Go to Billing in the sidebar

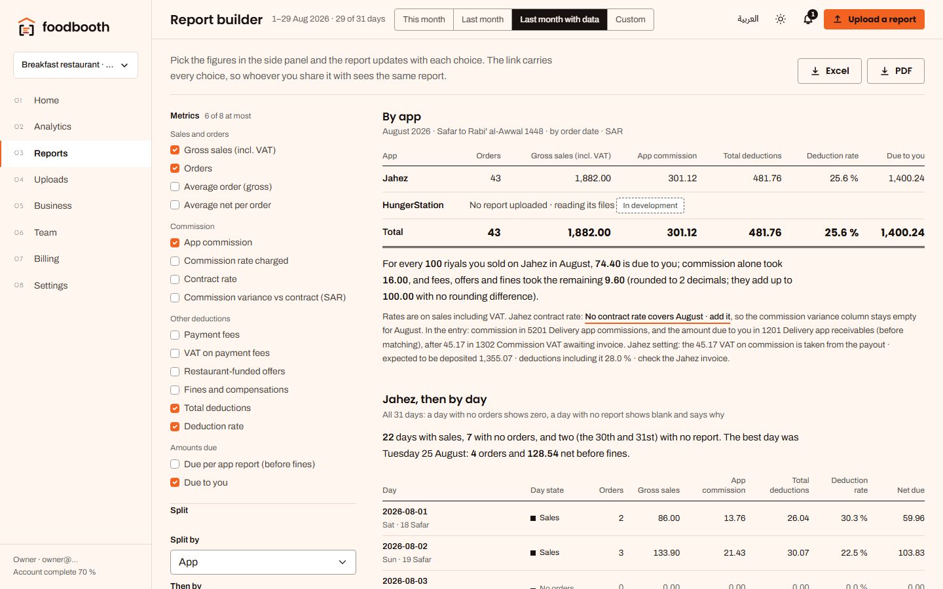[x=46, y=259]
